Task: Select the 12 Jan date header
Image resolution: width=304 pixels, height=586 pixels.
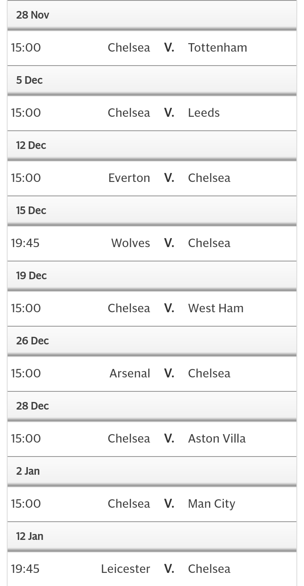Action: pyautogui.click(x=30, y=536)
